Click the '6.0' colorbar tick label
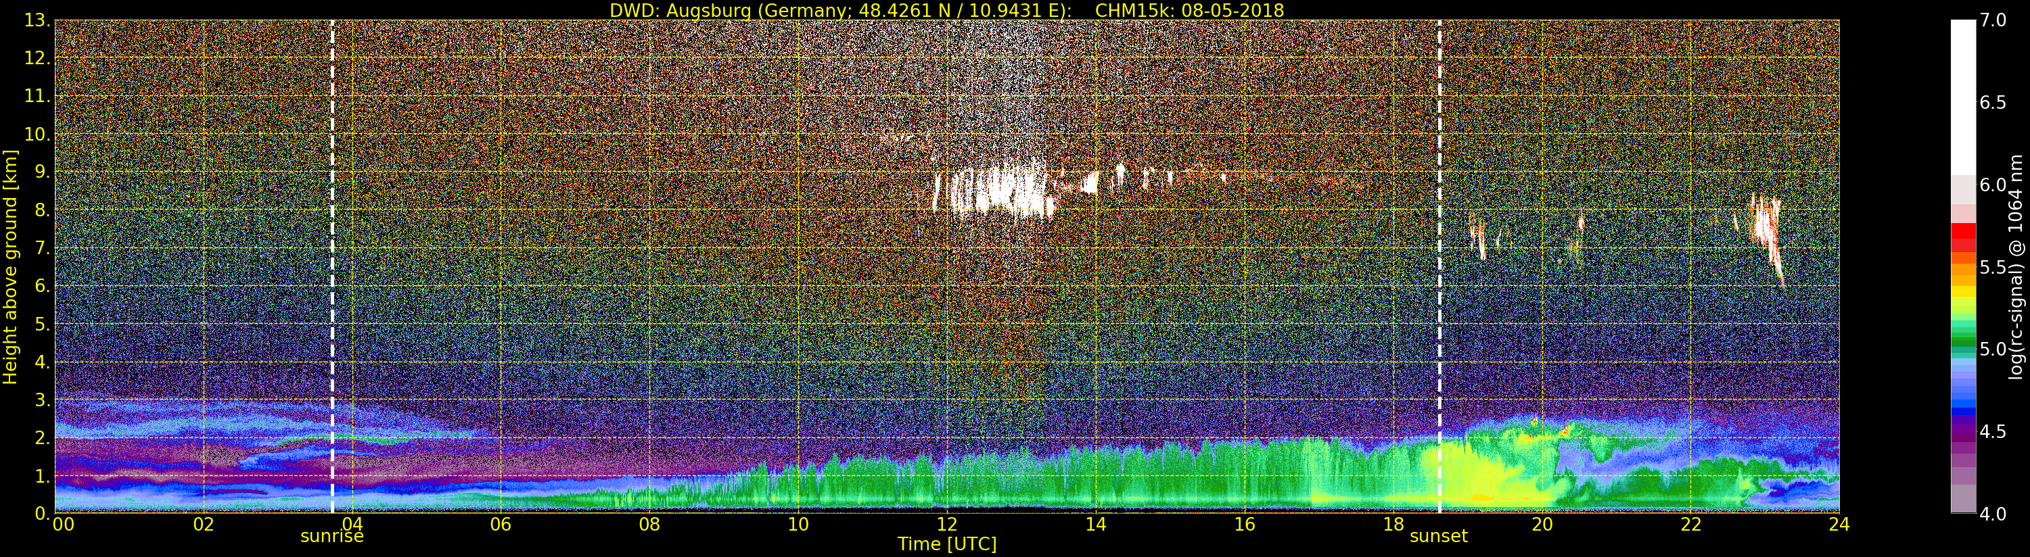 (1993, 185)
